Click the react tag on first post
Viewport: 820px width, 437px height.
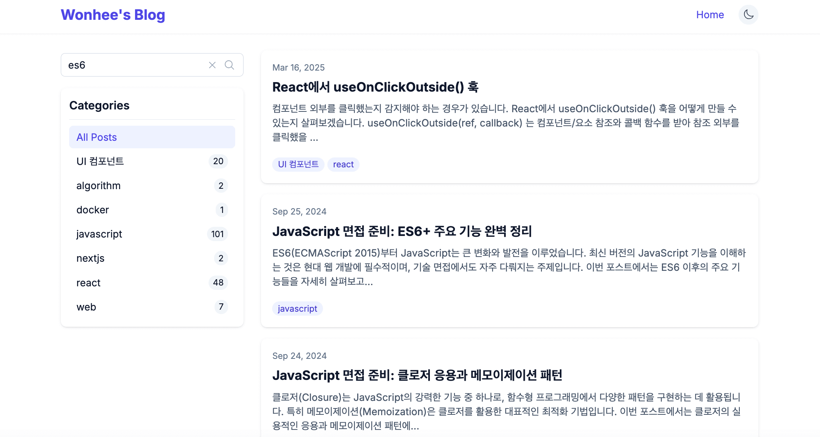(343, 164)
